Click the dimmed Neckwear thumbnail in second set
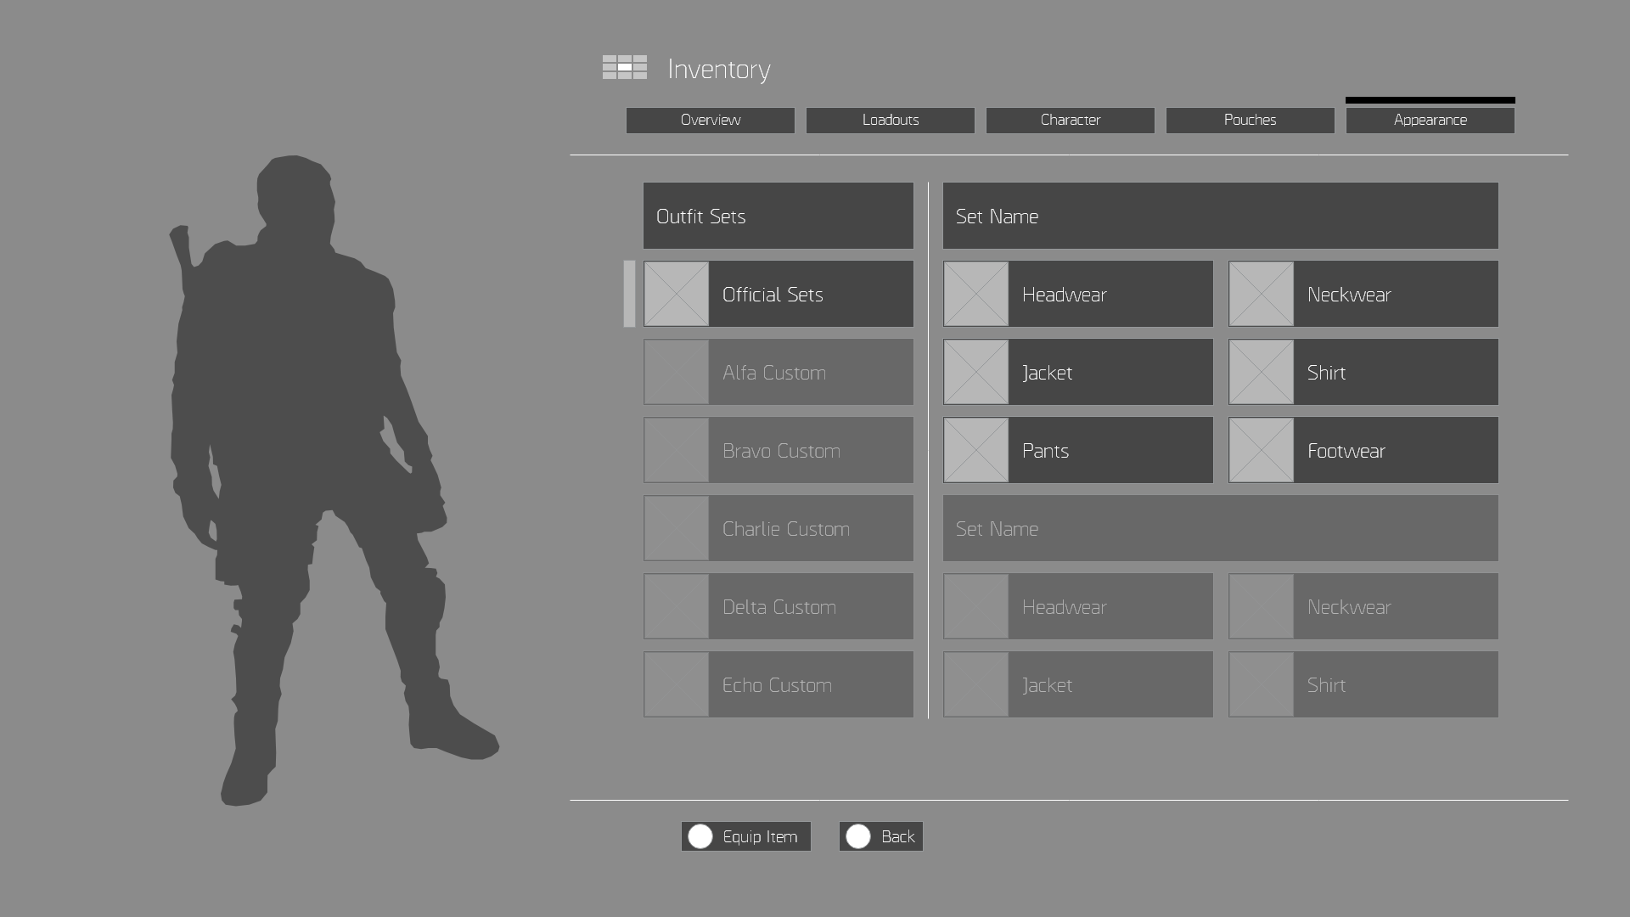The image size is (1630, 917). [1262, 606]
